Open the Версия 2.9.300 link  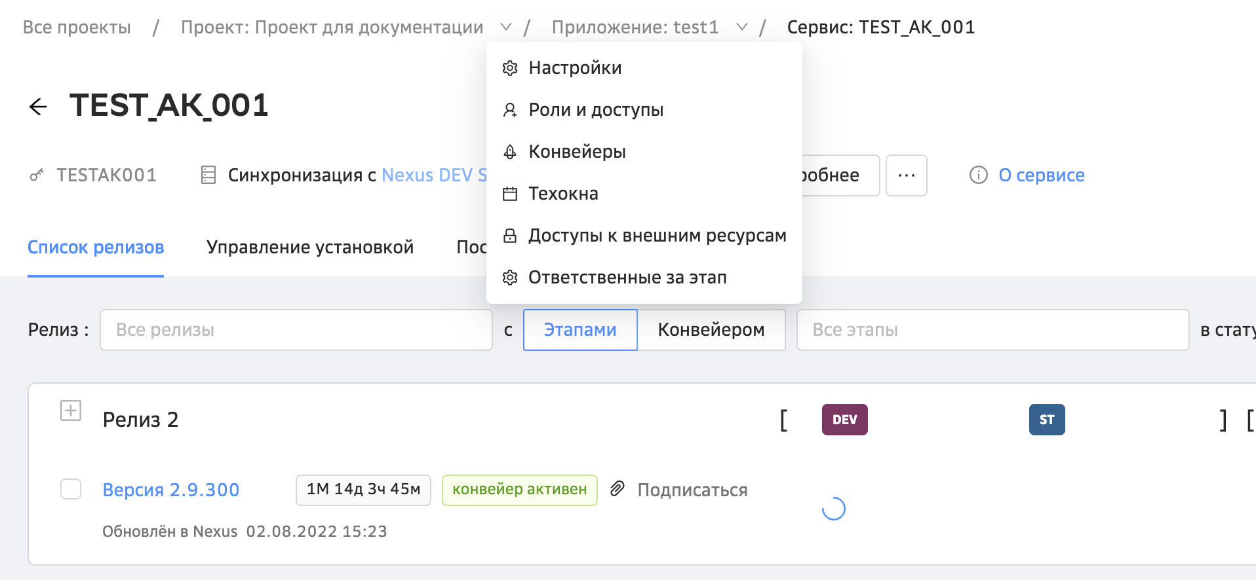click(x=171, y=490)
